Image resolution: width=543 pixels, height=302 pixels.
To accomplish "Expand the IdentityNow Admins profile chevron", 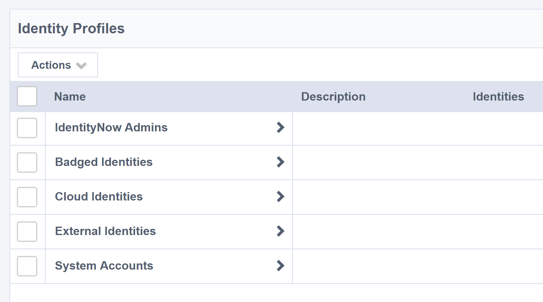I will click(281, 127).
